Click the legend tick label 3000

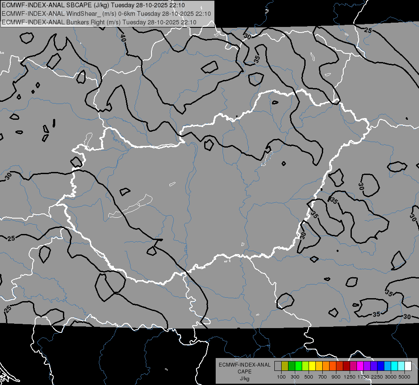pos(391,377)
